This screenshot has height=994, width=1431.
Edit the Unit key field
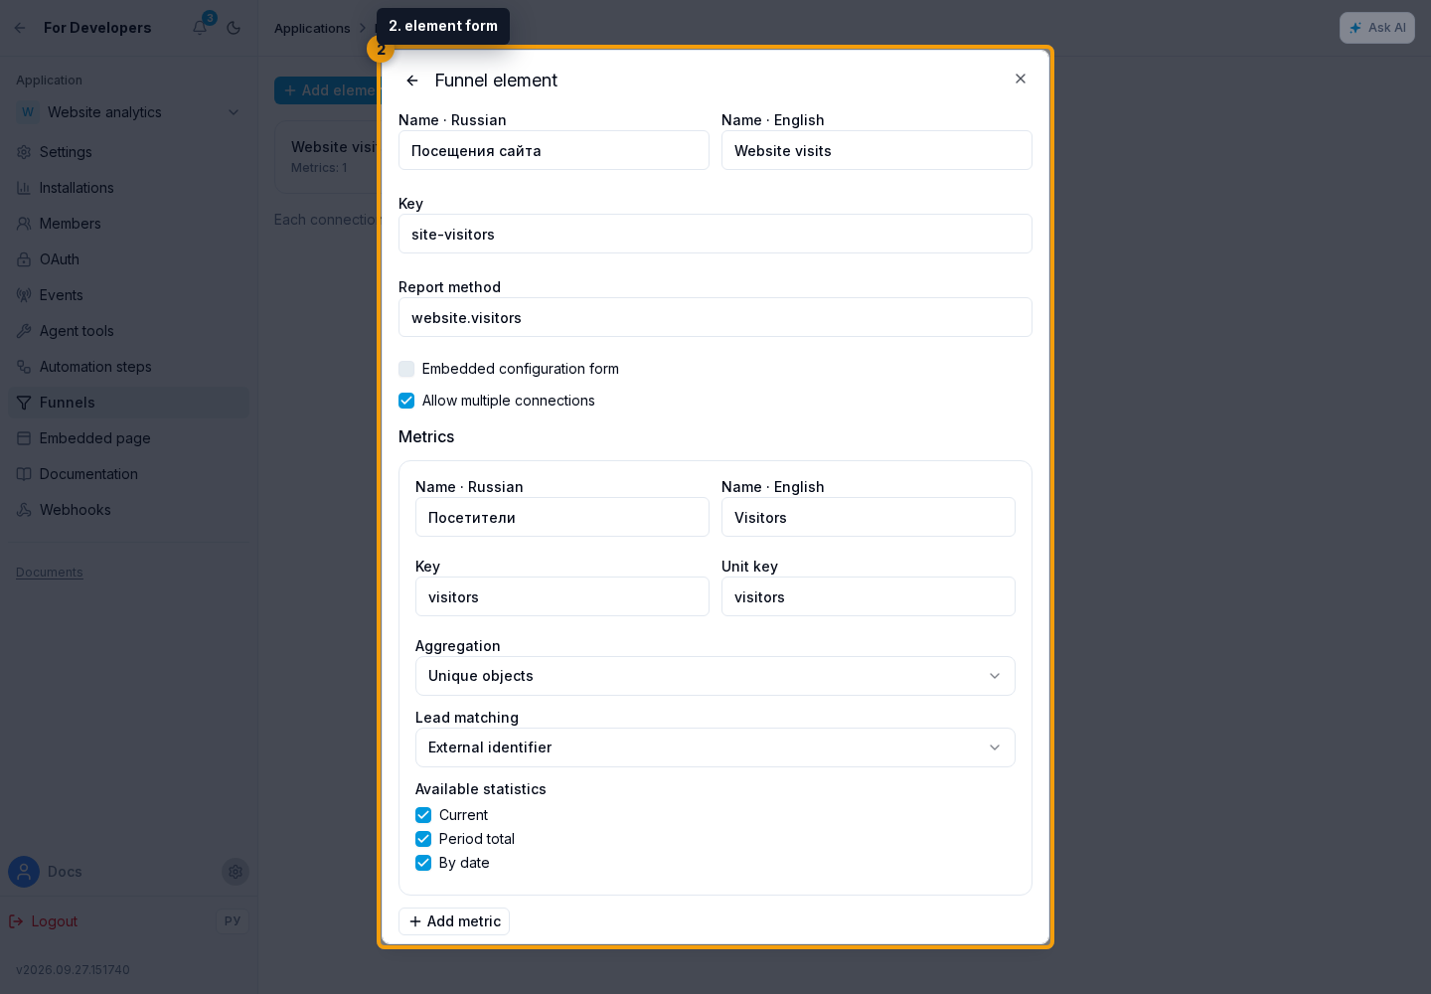869,596
